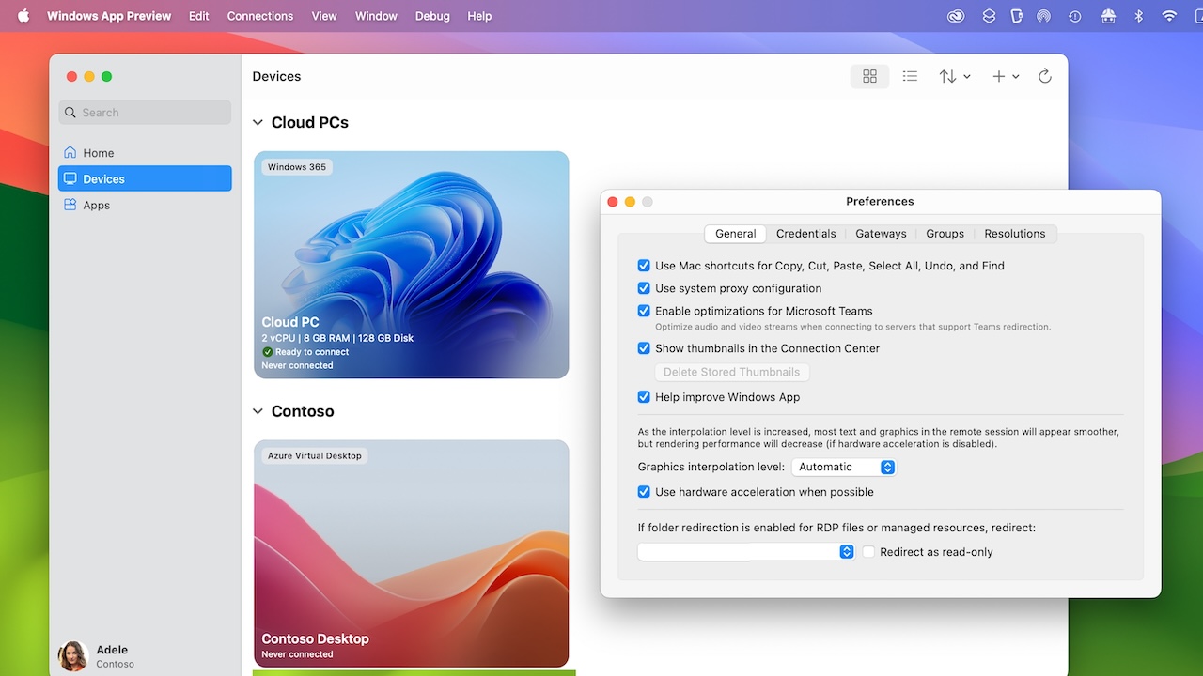This screenshot has width=1203, height=676.
Task: Open the add (+) menu
Action: point(1006,76)
